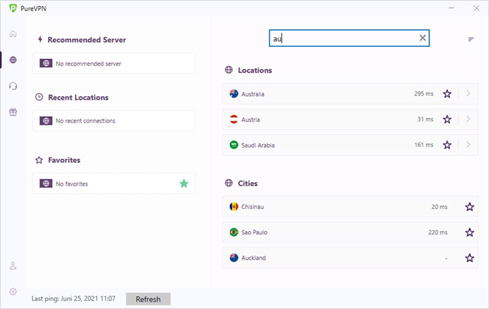The width and height of the screenshot is (489, 309).
Task: Click the Saudi Arabia flag icon
Action: coord(234,145)
